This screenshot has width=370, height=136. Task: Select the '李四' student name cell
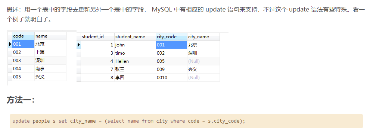coord(135,78)
